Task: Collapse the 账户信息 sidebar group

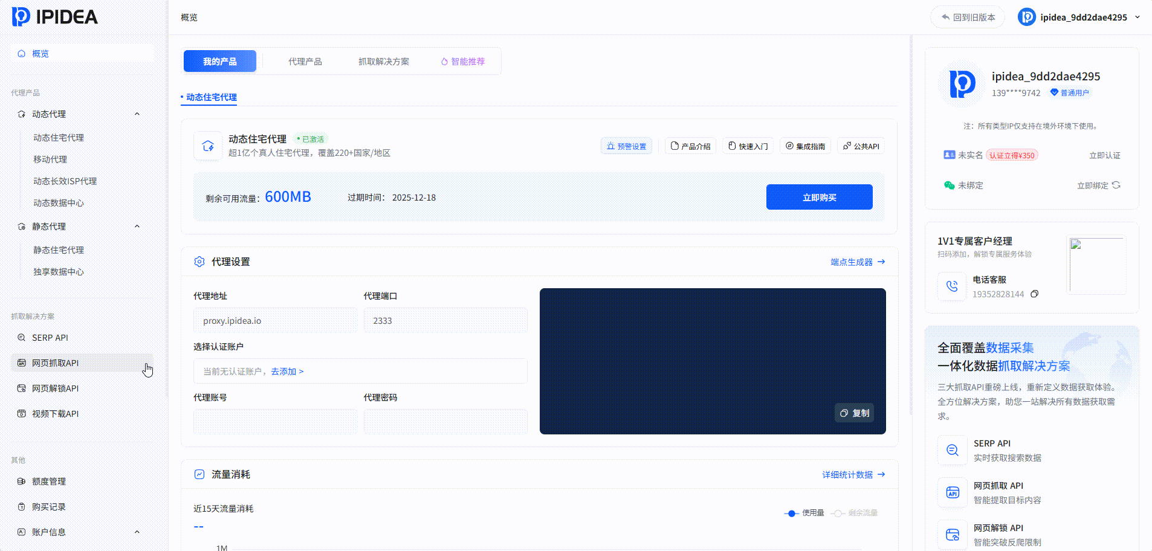Action: tap(137, 532)
